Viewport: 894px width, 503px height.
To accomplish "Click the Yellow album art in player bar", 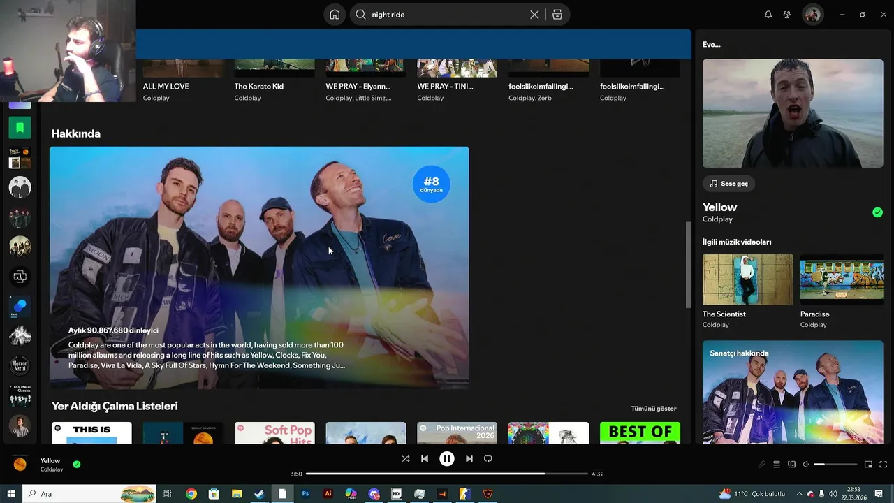I will 20,465.
